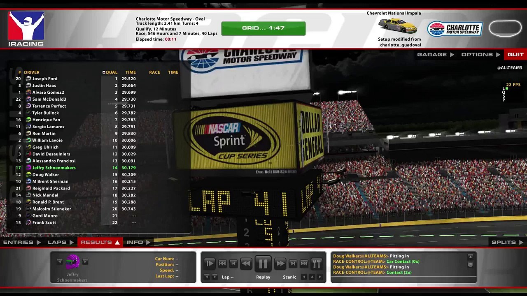Select driver Gord Munro row
The height and width of the screenshot is (296, 527).
[x=76, y=216]
